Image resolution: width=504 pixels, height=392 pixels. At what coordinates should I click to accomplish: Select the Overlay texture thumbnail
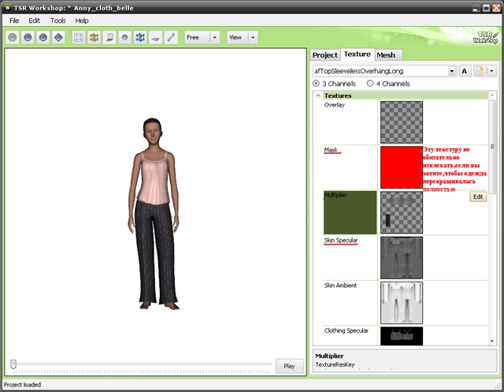point(402,122)
